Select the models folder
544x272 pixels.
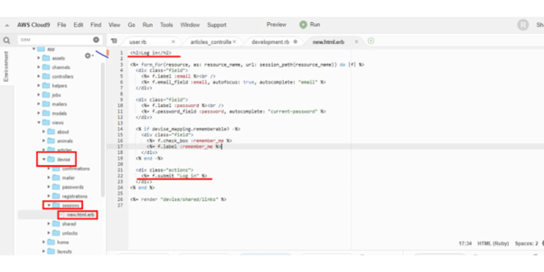click(x=59, y=113)
